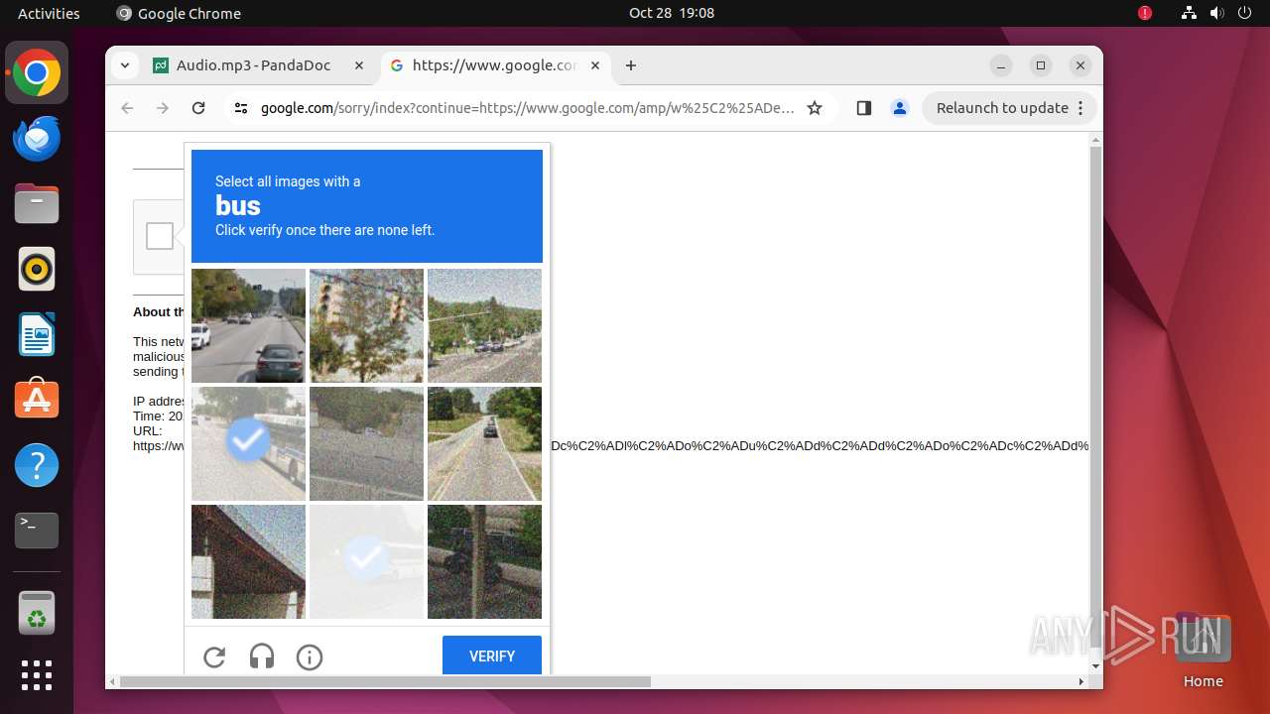Click the scroll right arrow
The width and height of the screenshot is (1270, 714).
point(1081,681)
